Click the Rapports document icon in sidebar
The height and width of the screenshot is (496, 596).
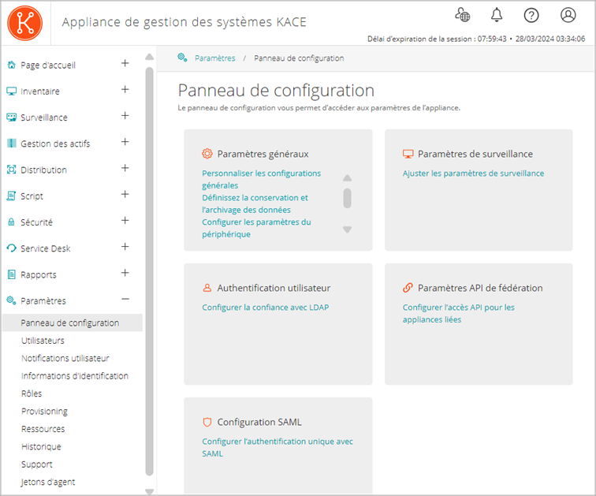pos(12,274)
